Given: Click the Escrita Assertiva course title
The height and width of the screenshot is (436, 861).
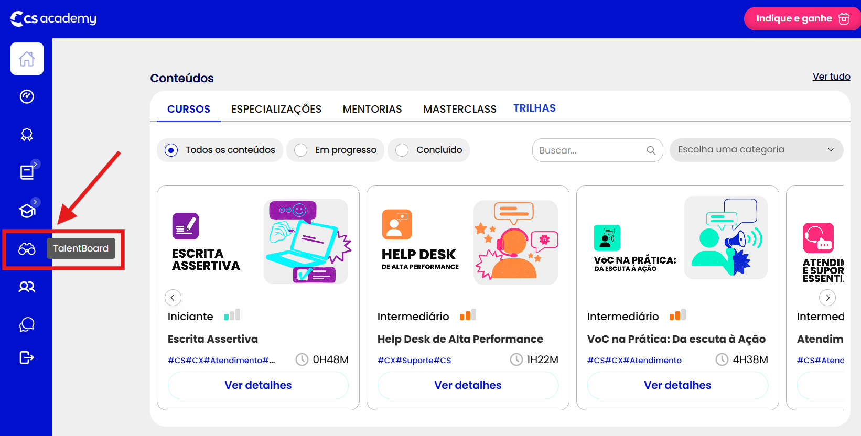Looking at the screenshot, I should tap(213, 339).
